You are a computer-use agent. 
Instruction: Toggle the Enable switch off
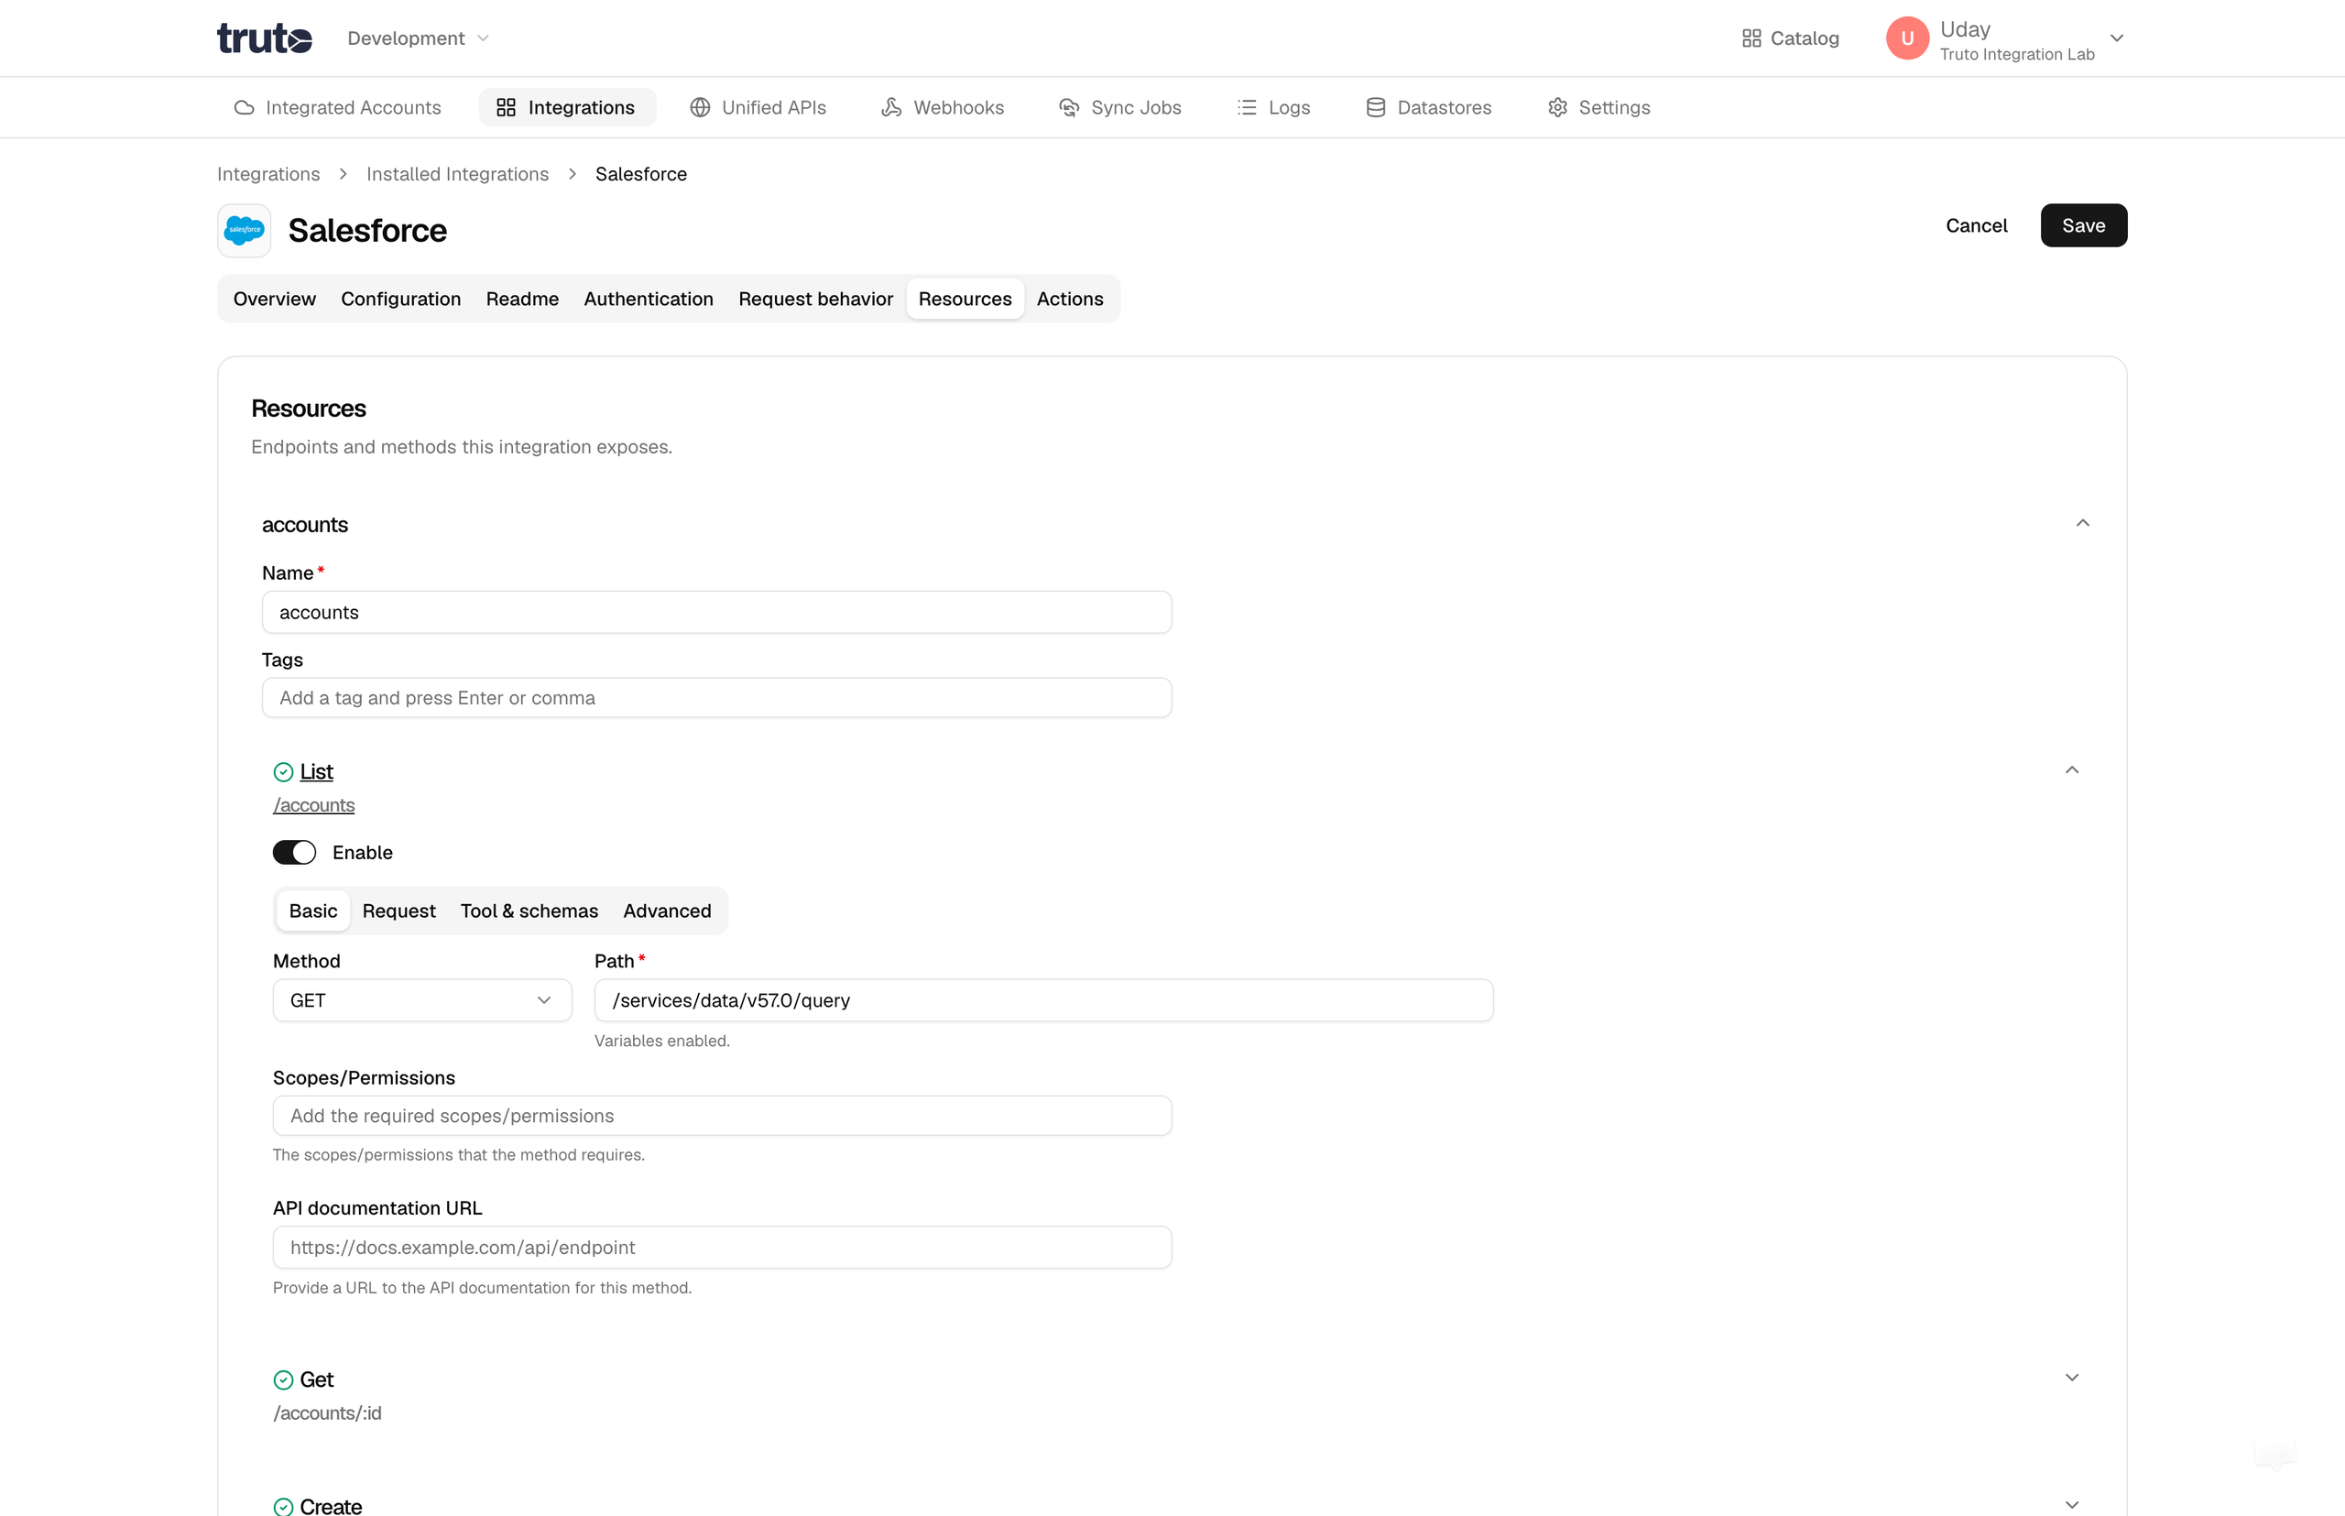click(294, 853)
